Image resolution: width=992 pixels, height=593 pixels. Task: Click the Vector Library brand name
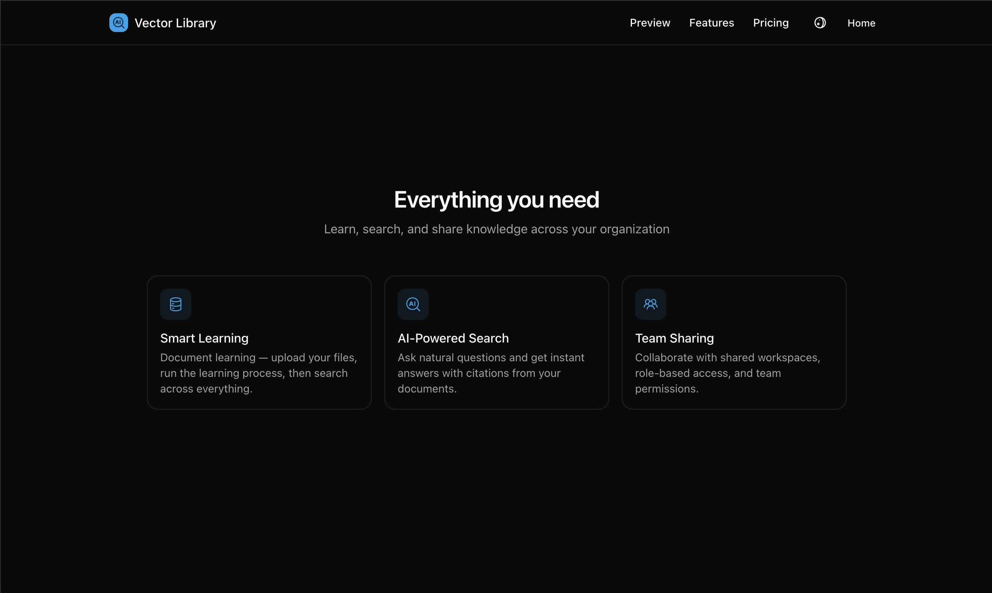click(175, 23)
